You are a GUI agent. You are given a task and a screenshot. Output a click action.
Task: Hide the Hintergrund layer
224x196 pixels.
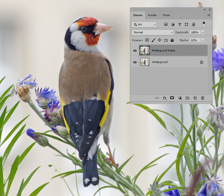click(135, 62)
